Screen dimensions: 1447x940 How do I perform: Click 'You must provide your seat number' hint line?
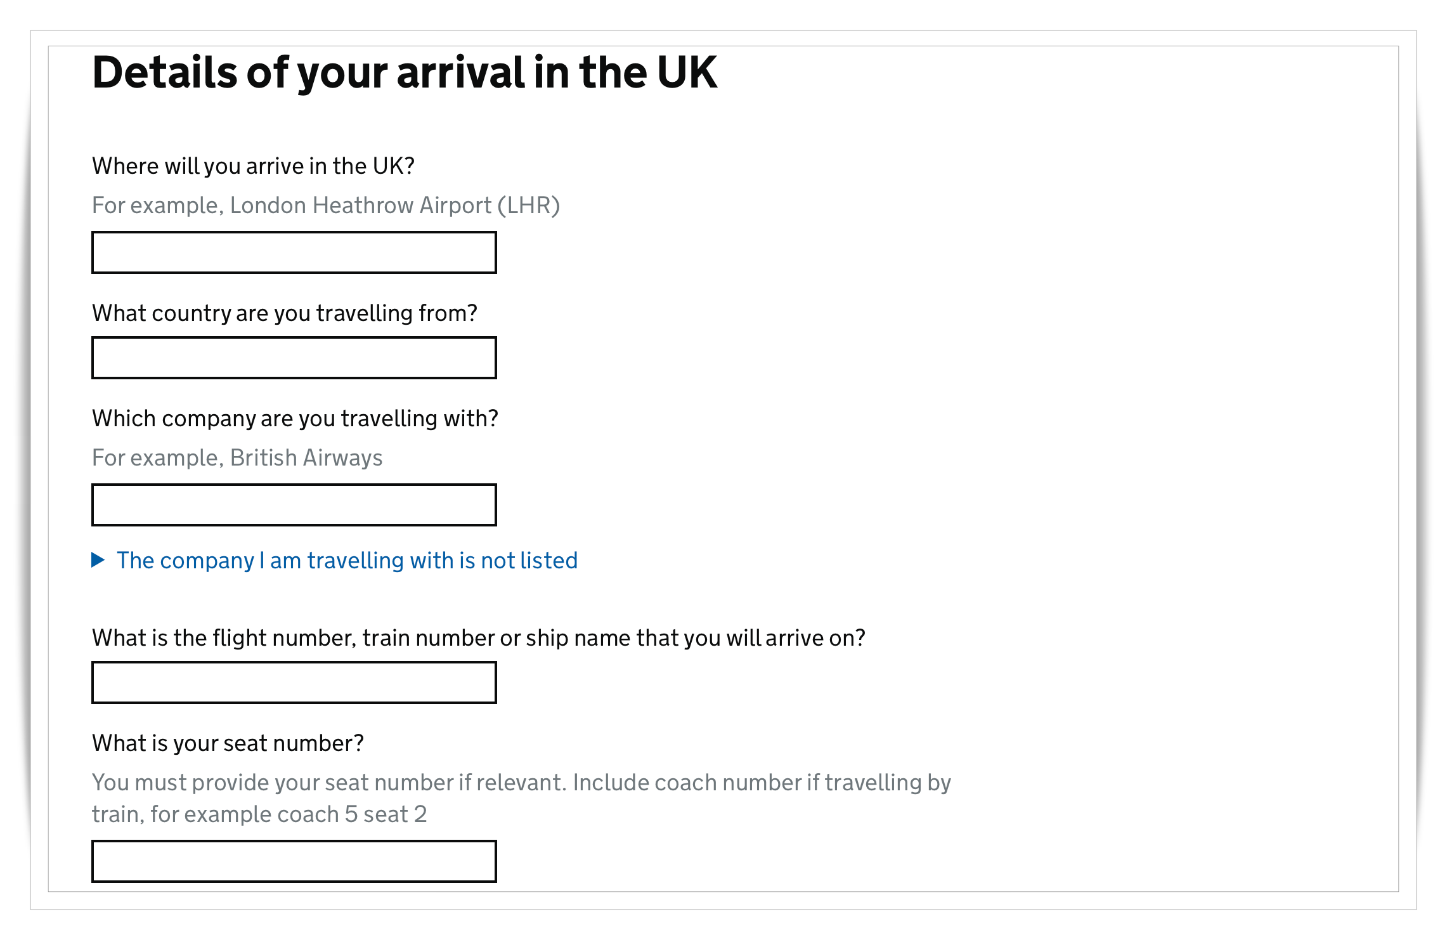tap(521, 783)
